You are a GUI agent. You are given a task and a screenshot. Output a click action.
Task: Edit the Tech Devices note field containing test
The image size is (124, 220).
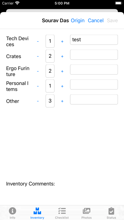[94, 40]
